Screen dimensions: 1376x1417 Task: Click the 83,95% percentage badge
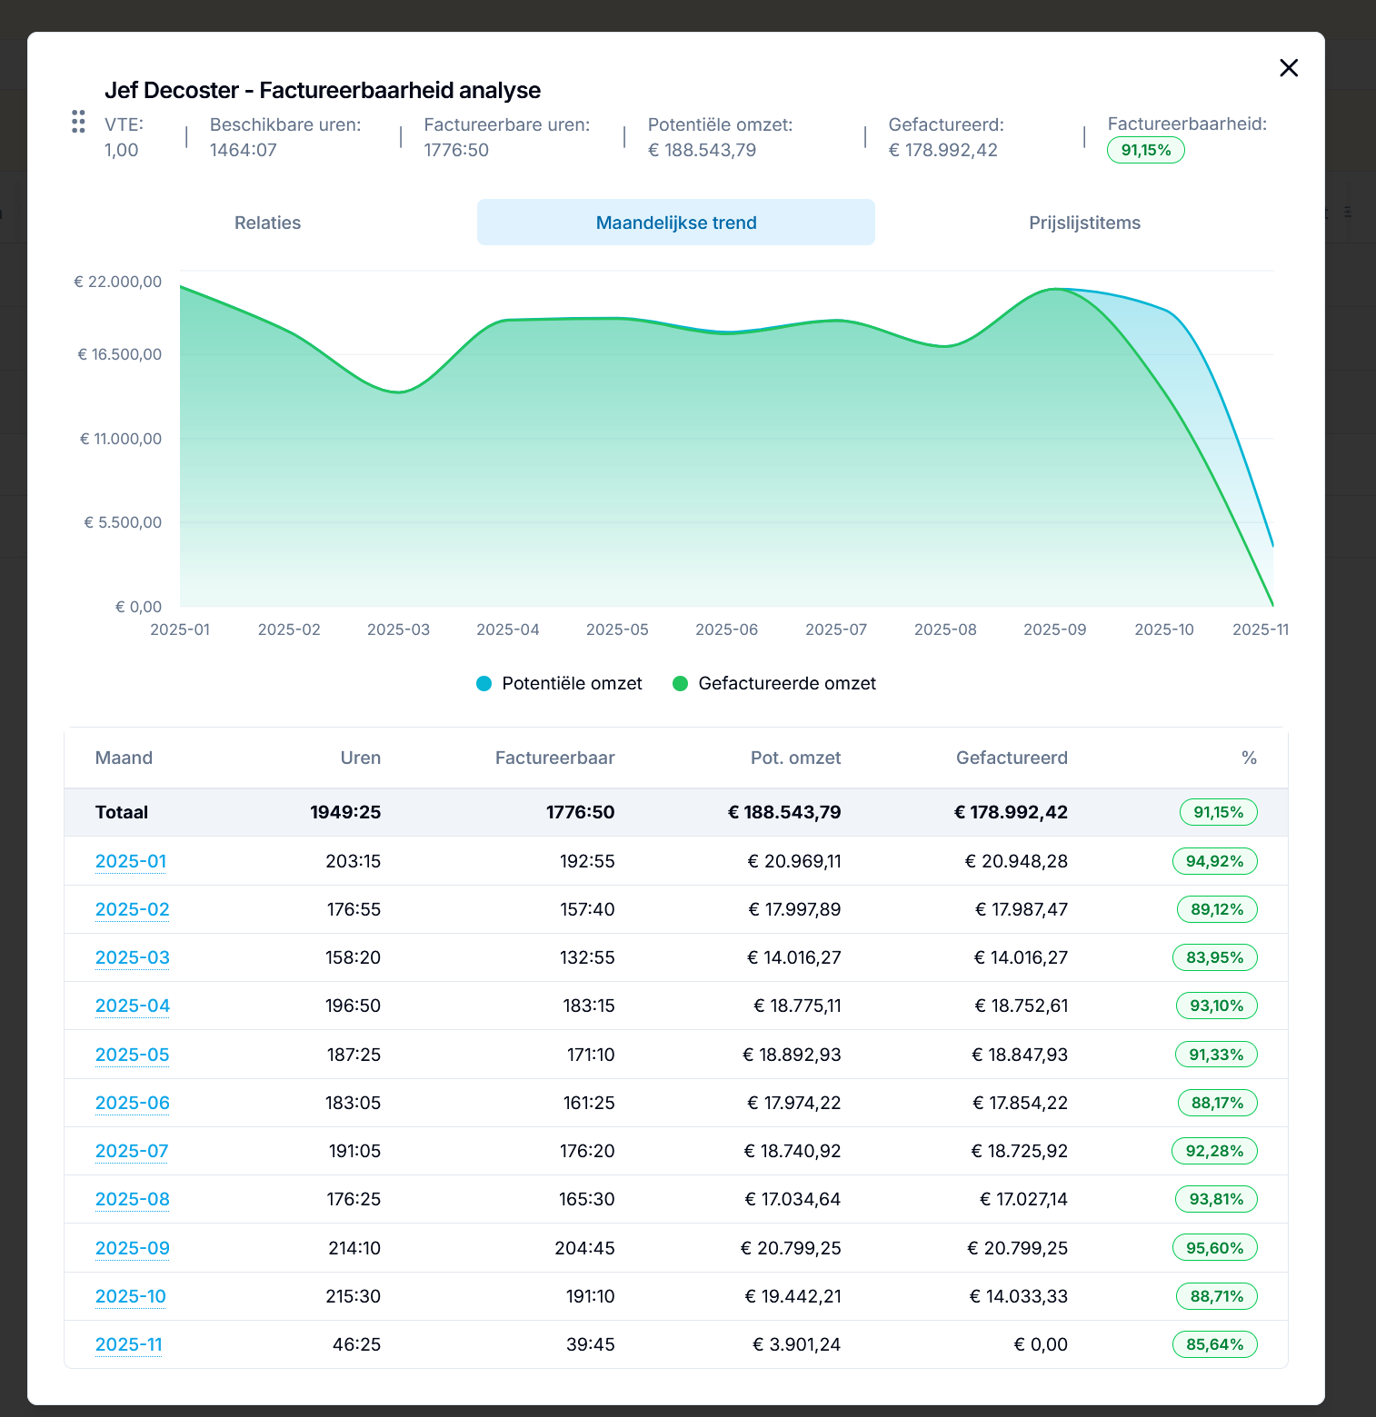coord(1215,957)
